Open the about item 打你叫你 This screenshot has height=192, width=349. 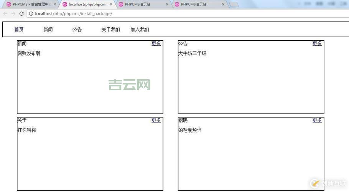click(26, 130)
